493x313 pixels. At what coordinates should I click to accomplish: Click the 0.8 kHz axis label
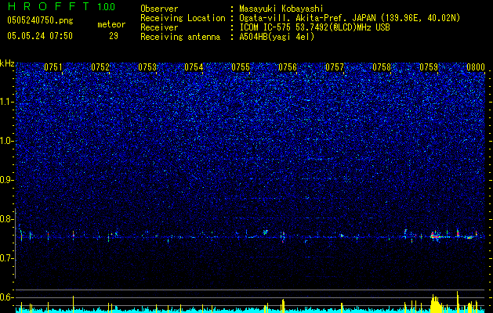click(x=7, y=219)
